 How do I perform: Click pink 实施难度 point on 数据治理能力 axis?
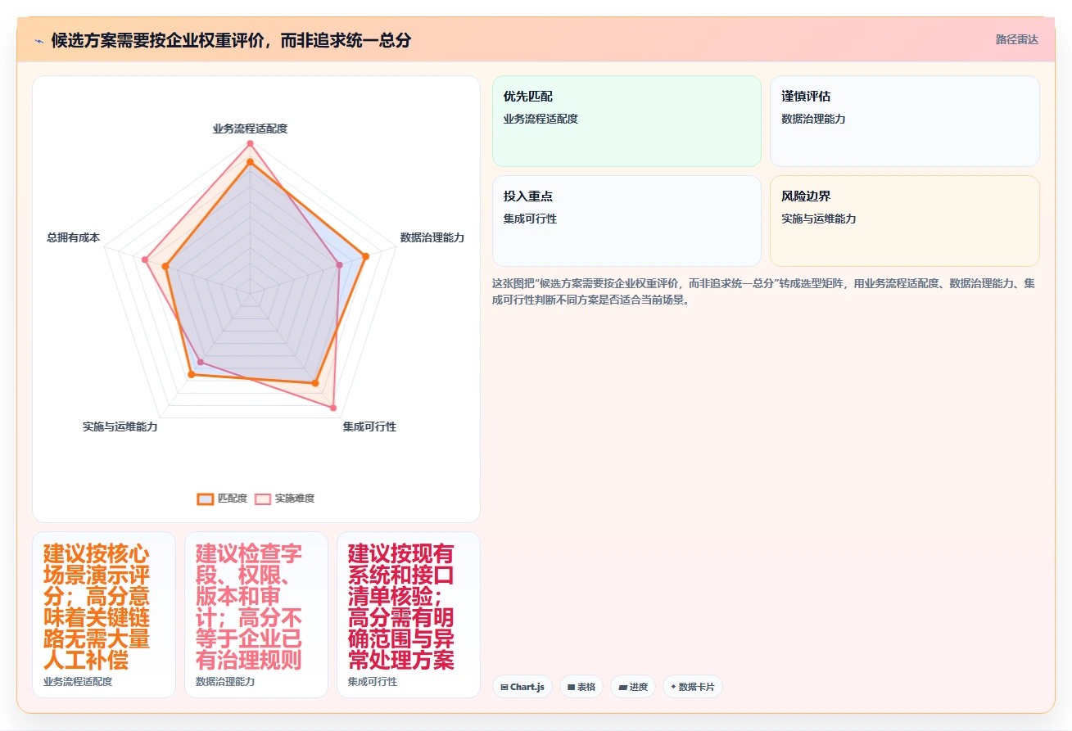point(339,264)
